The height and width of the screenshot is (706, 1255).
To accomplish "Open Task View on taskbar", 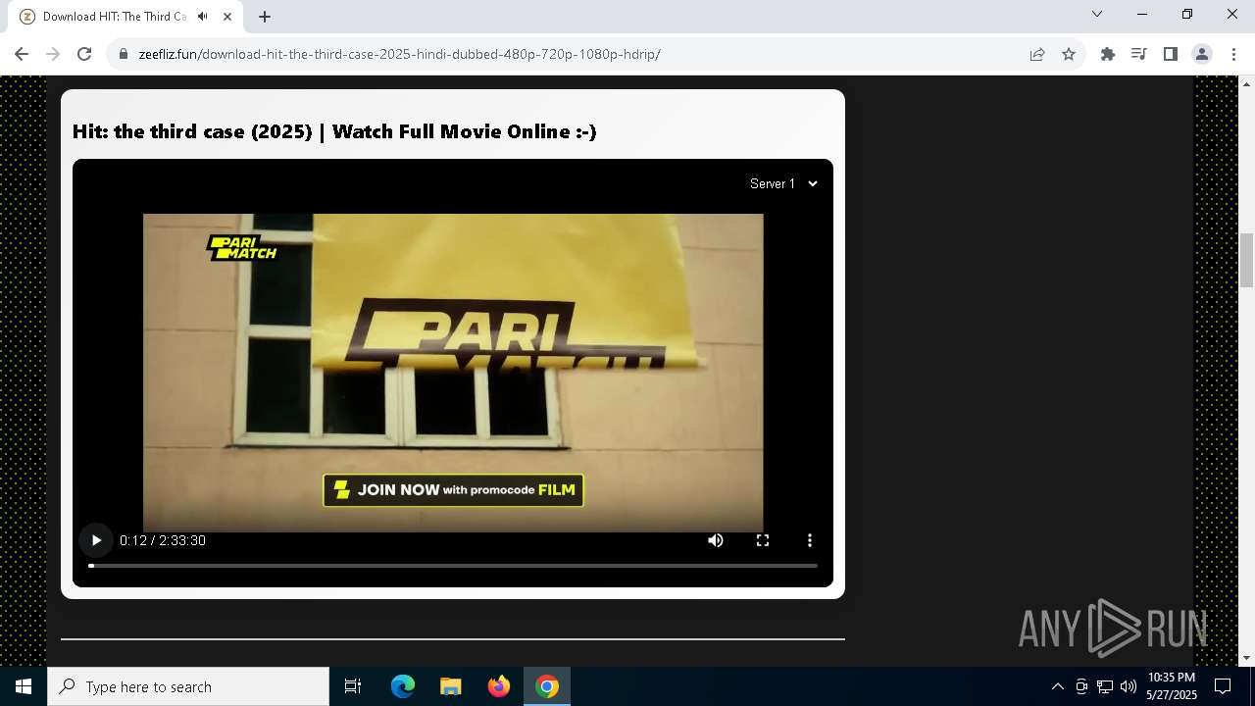I will [353, 686].
